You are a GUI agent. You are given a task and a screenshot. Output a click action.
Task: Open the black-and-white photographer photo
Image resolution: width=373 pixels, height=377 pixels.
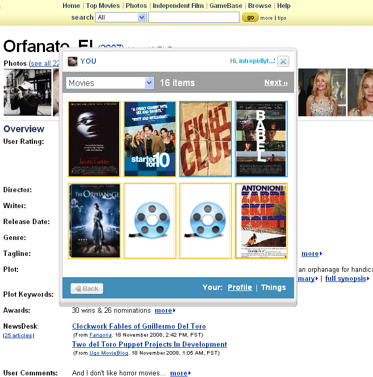coord(28,92)
